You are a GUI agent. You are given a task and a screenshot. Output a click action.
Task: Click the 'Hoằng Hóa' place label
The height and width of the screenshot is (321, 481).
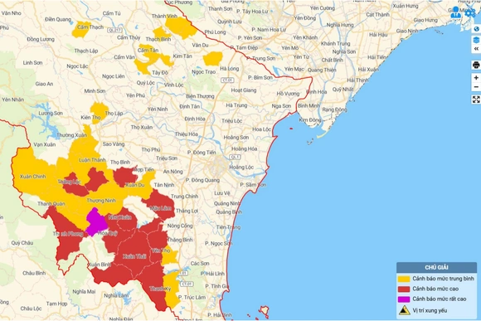(244, 148)
